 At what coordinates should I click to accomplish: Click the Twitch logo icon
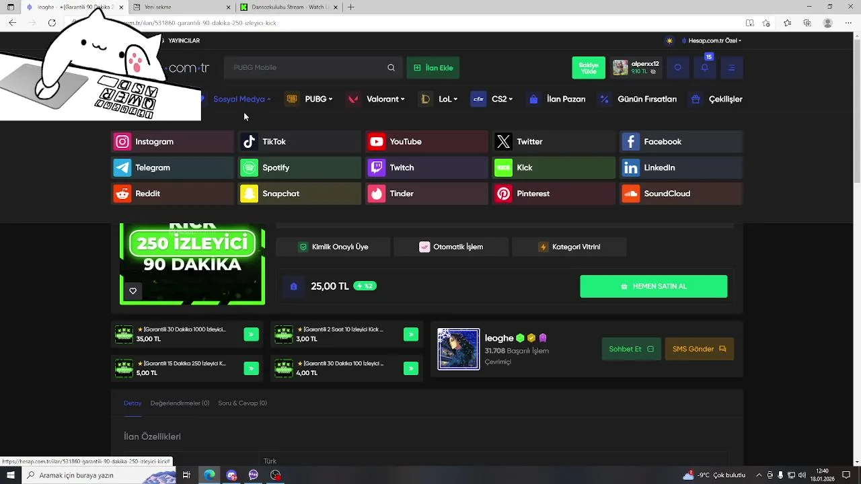(x=376, y=167)
